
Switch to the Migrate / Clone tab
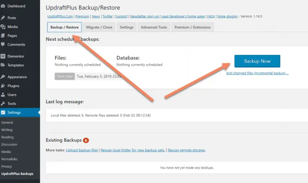click(99, 27)
